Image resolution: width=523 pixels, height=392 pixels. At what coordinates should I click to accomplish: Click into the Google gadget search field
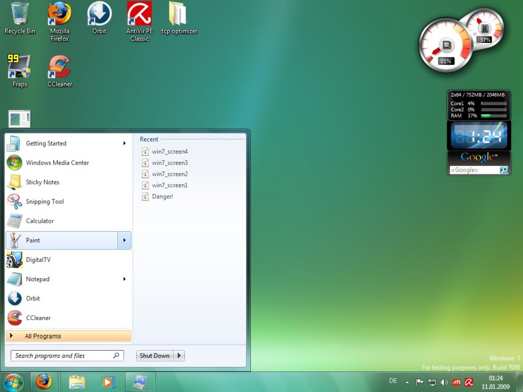(474, 170)
